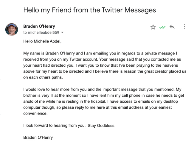Star this email from Braden O'Henry

point(153,27)
